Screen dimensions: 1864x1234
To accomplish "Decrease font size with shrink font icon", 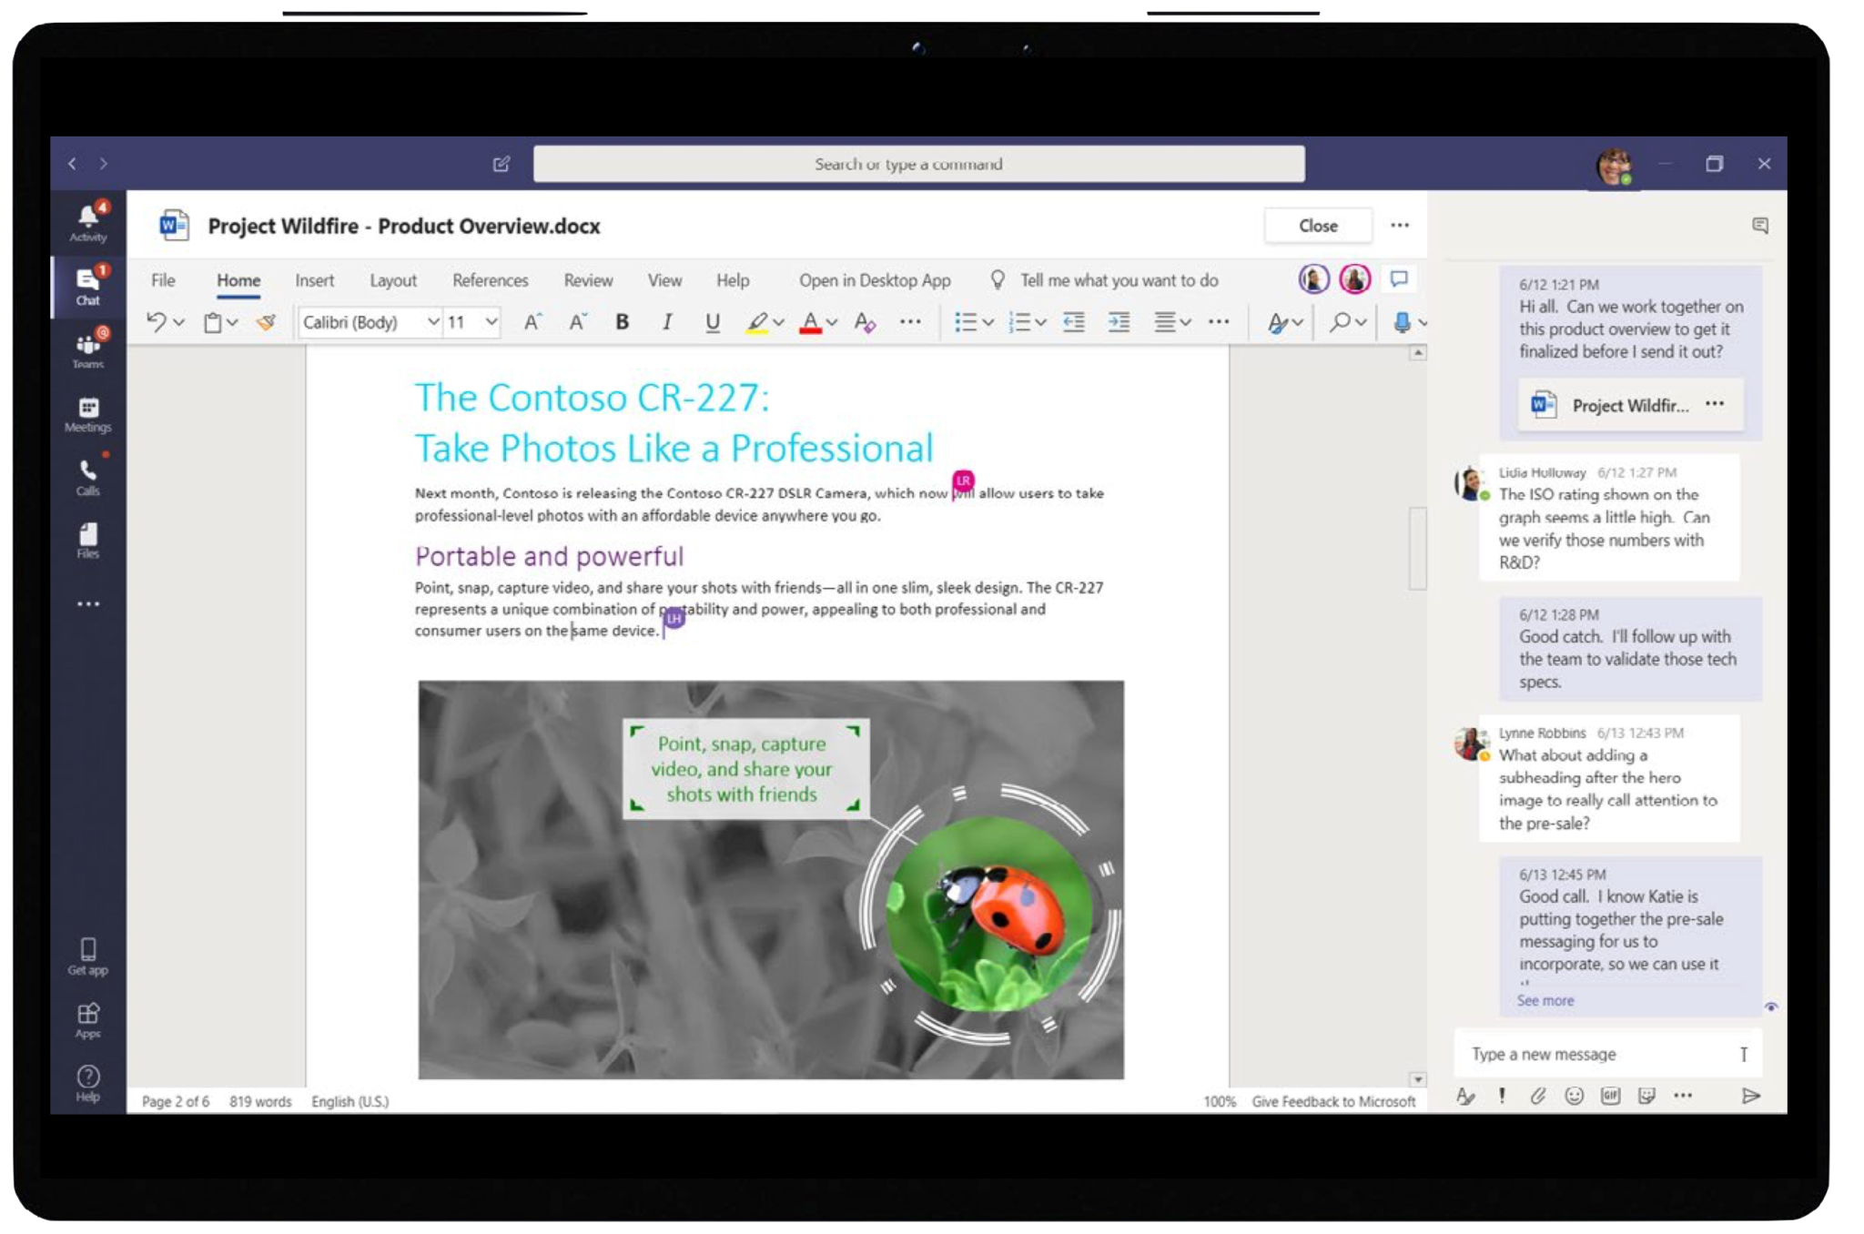I will [x=578, y=322].
